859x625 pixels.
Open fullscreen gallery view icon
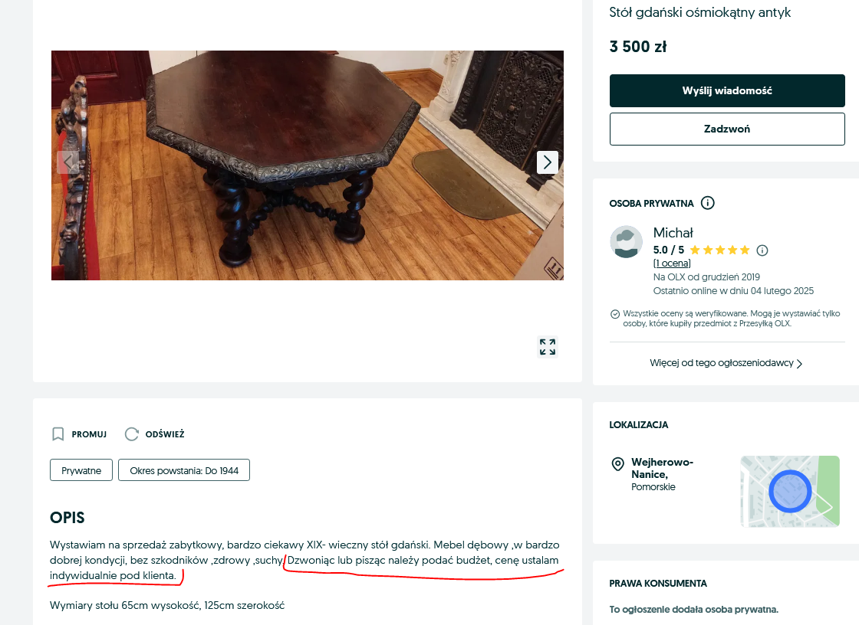tap(547, 347)
